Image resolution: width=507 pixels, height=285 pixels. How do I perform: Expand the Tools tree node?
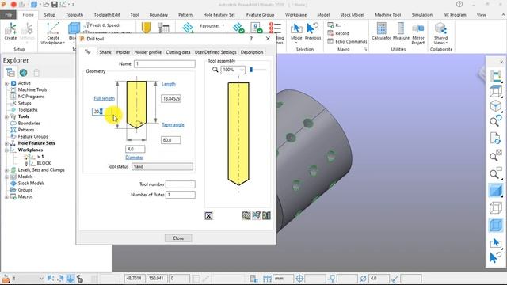(6, 116)
